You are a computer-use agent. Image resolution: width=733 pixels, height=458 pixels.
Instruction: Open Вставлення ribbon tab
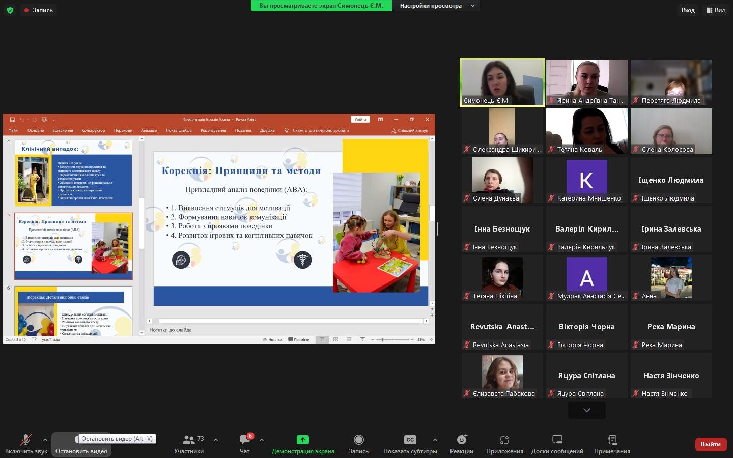[63, 130]
